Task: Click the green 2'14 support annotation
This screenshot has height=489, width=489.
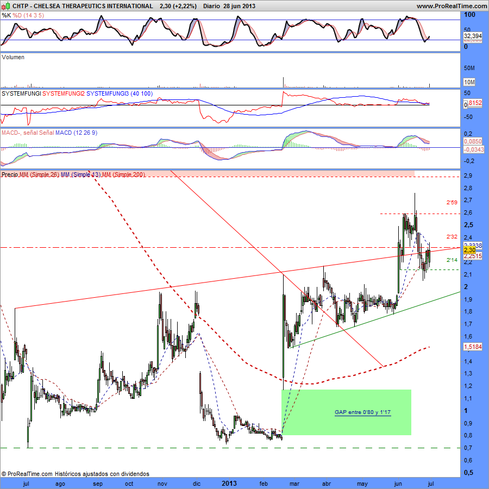Action: coord(452,260)
